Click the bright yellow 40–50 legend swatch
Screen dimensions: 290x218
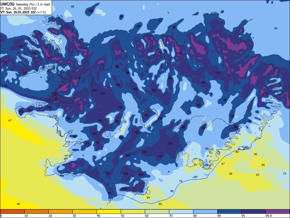(x=109, y=212)
